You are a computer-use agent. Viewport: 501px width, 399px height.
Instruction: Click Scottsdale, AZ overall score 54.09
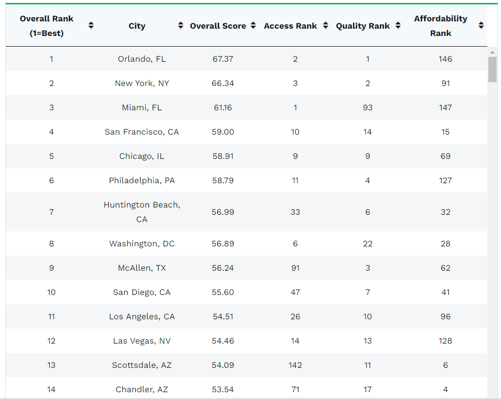coord(223,365)
